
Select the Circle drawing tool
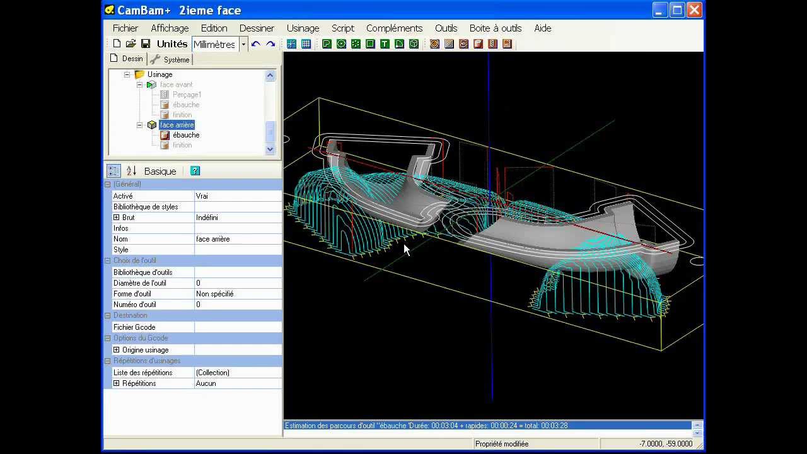point(341,44)
